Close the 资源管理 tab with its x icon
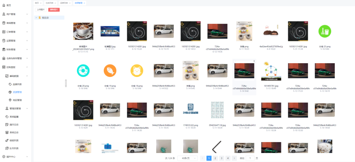 [84, 3]
